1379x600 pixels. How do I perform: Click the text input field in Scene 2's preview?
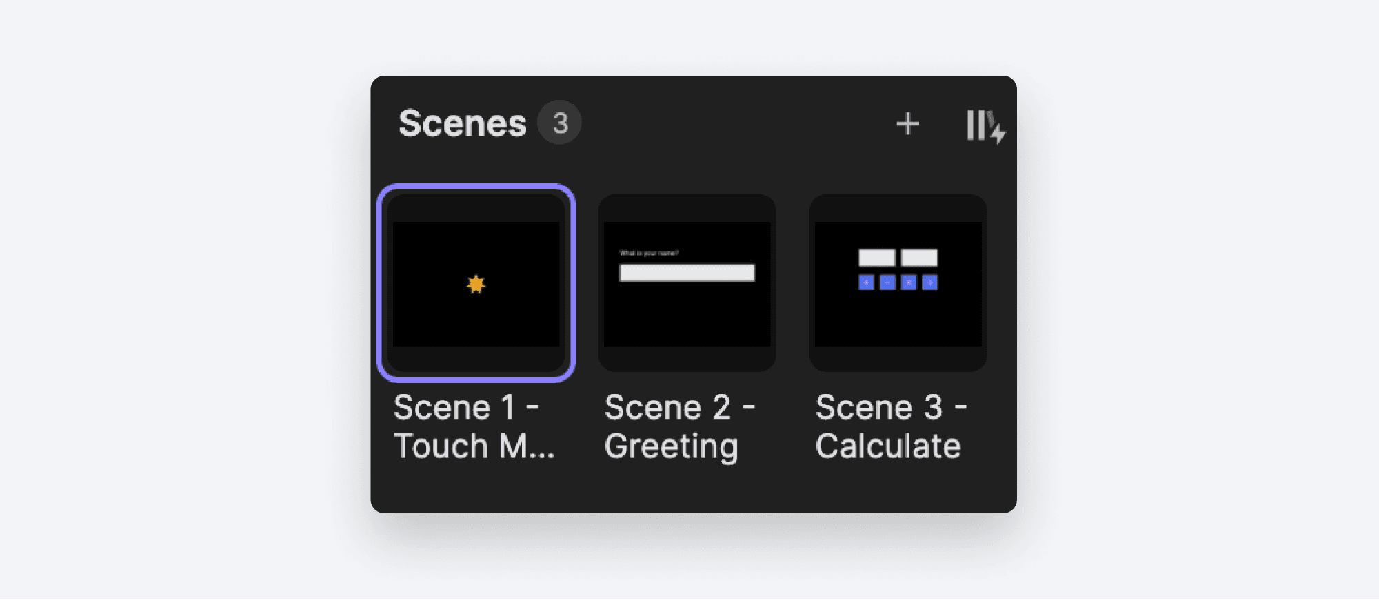click(687, 274)
